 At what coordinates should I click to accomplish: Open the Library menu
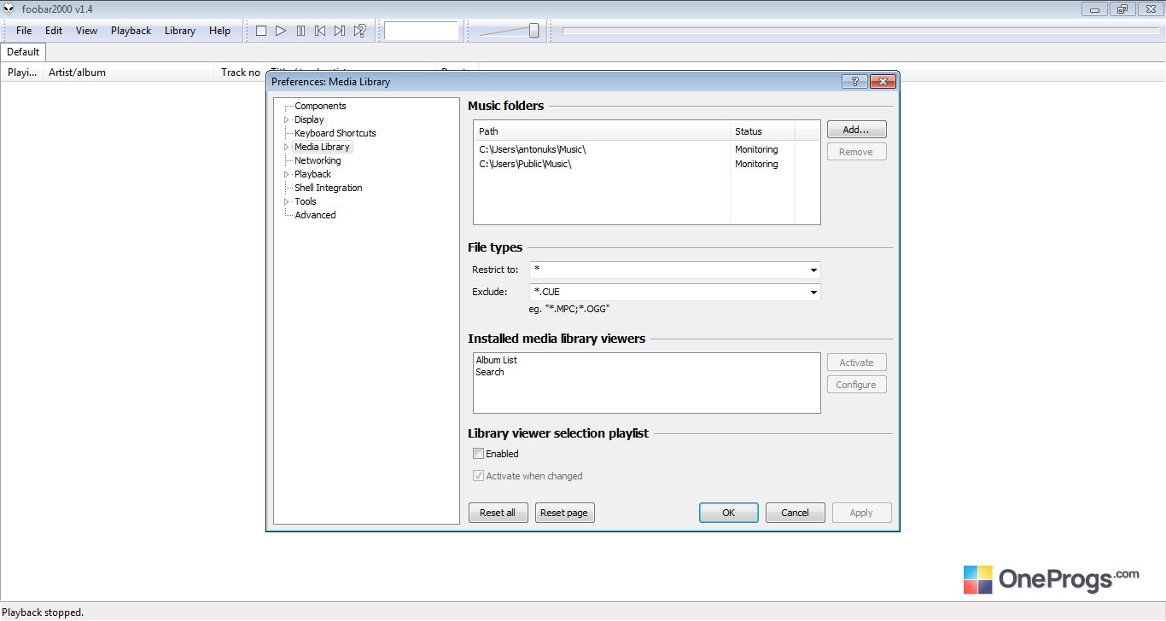click(x=180, y=31)
